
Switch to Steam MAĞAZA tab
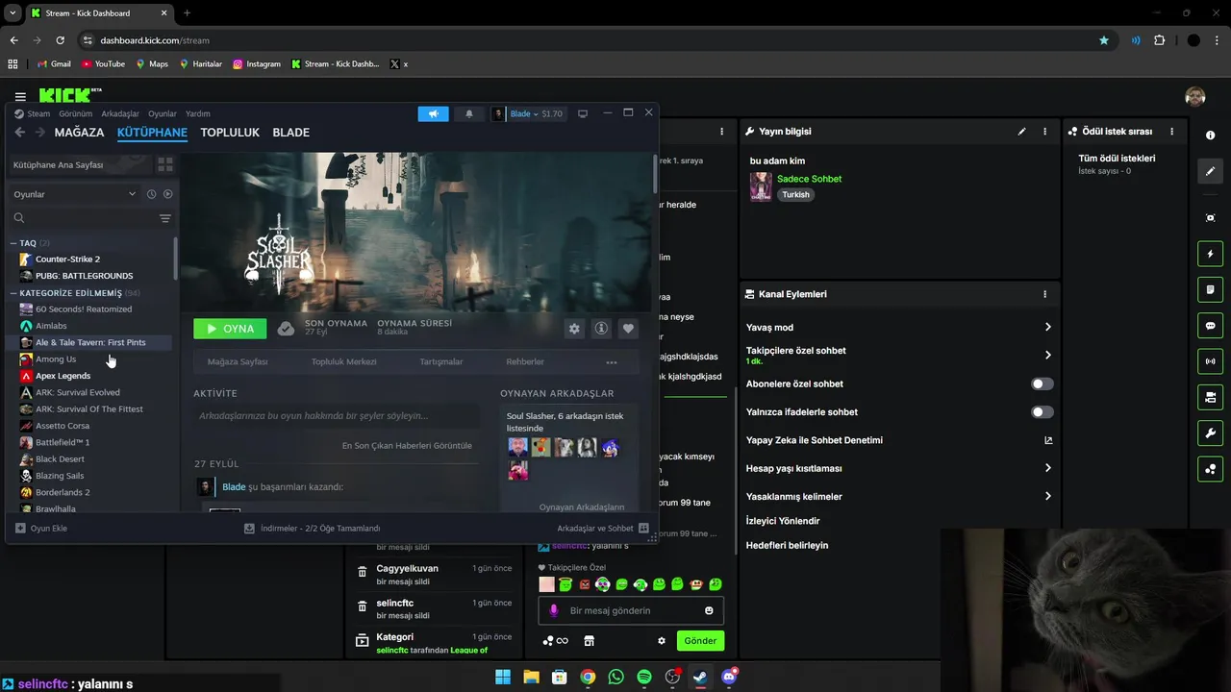point(79,133)
